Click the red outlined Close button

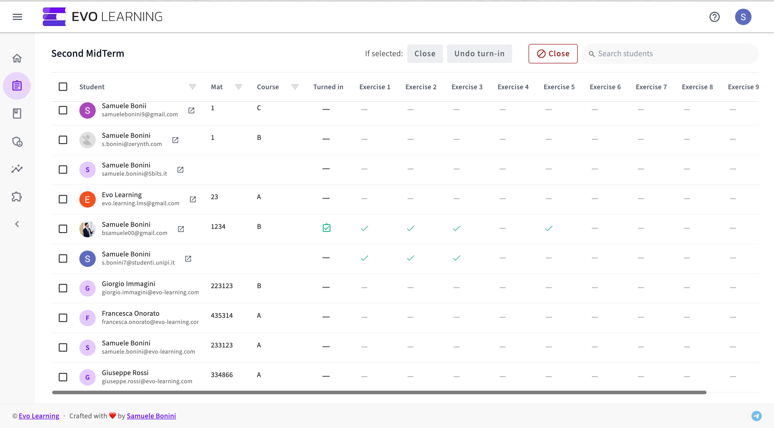pos(553,54)
